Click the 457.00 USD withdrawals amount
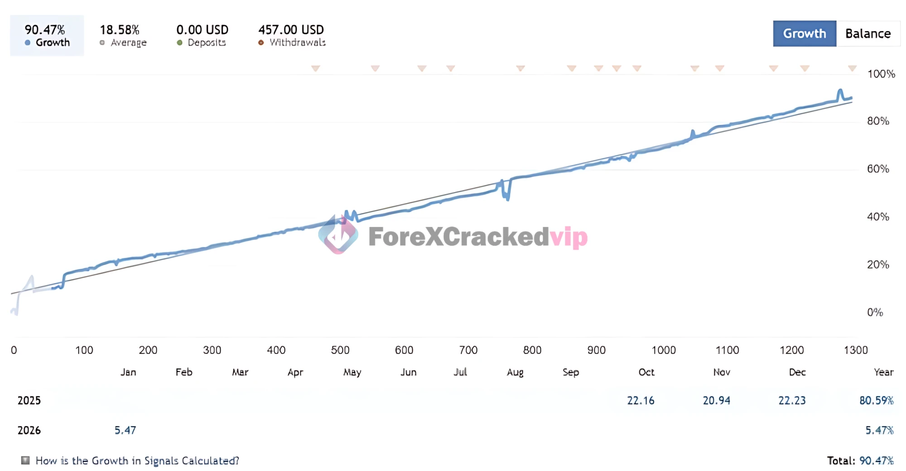The height and width of the screenshot is (471, 906). coord(291,30)
